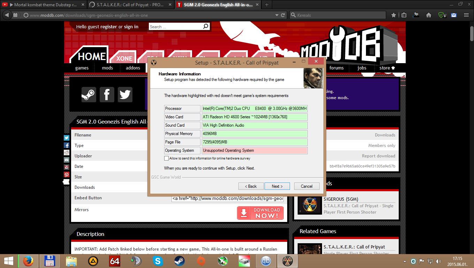Share via the Gmail icon in the left sidebar

point(67,167)
